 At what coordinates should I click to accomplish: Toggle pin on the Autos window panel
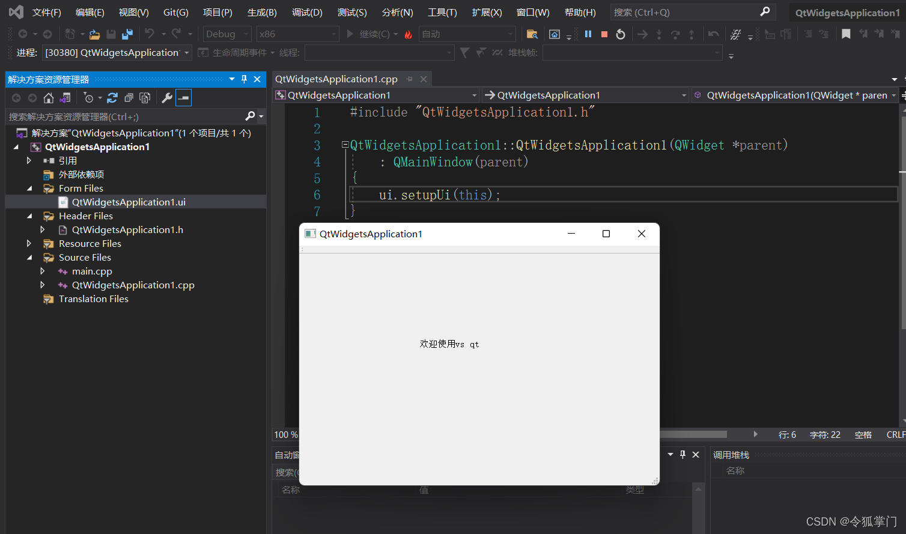pos(683,455)
